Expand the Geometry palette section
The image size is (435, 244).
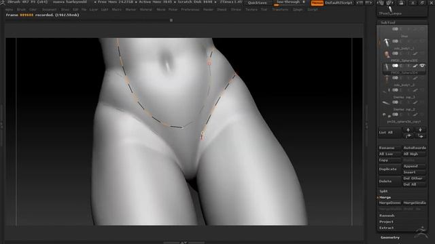(390, 238)
